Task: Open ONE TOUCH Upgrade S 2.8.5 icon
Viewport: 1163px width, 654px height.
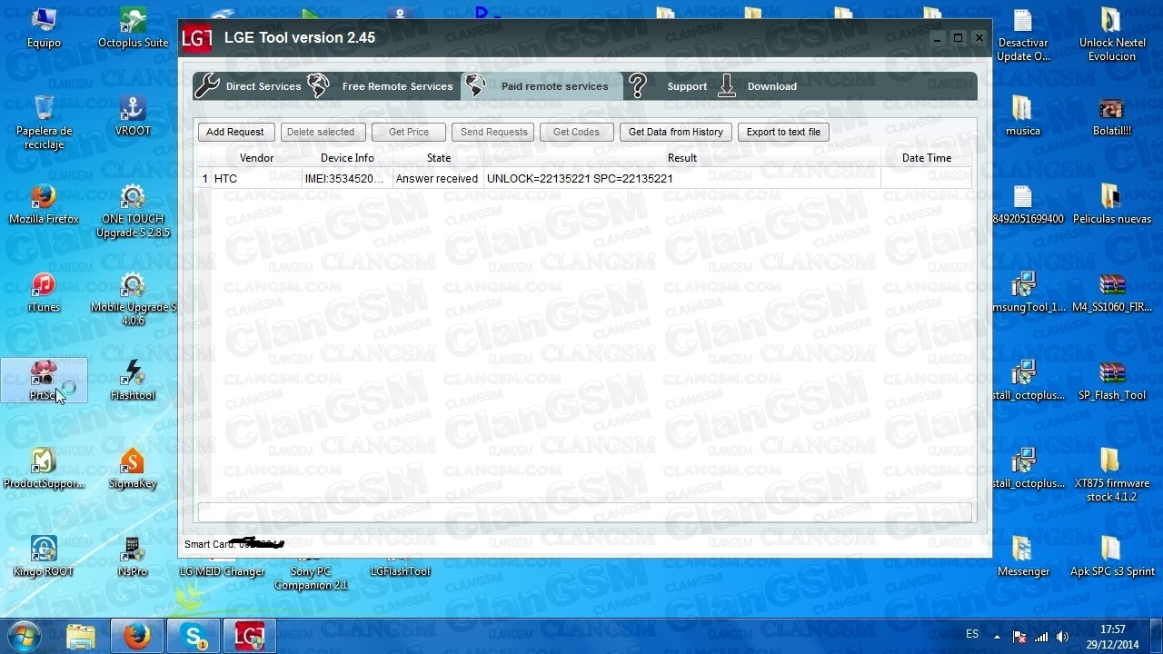Action: tap(133, 212)
